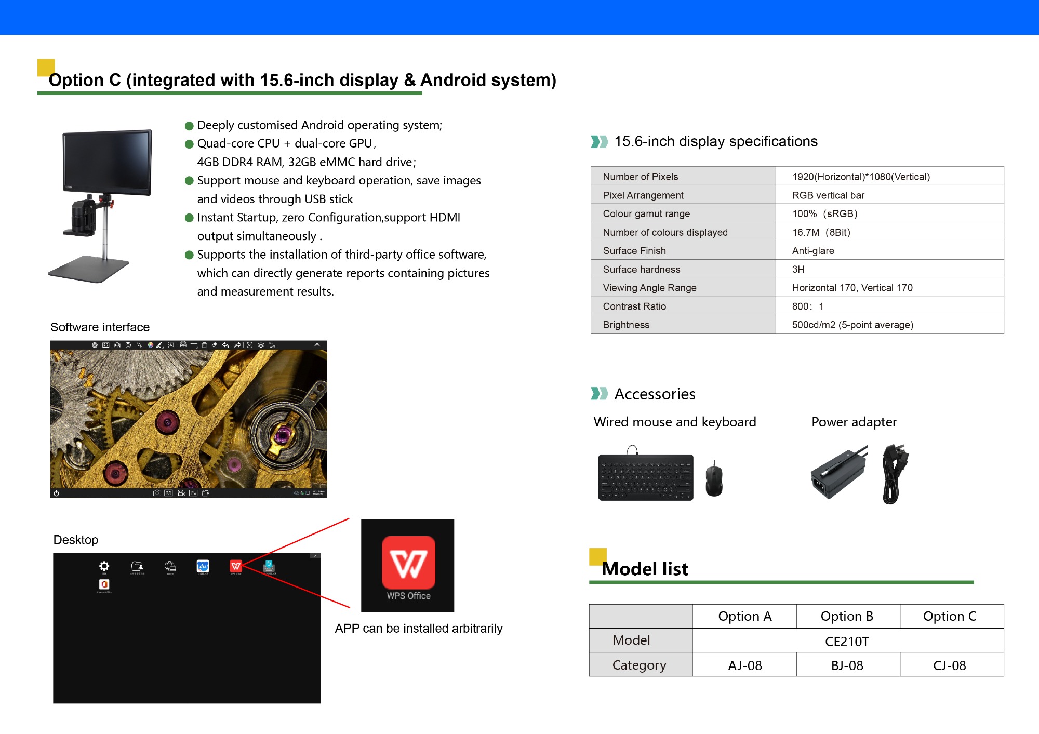Open the Microsoft Office app on the desktop

click(x=104, y=584)
